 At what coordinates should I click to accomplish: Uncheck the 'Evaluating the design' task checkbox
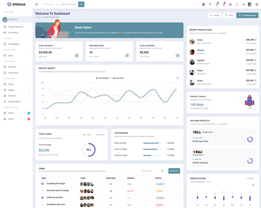(x=42, y=183)
